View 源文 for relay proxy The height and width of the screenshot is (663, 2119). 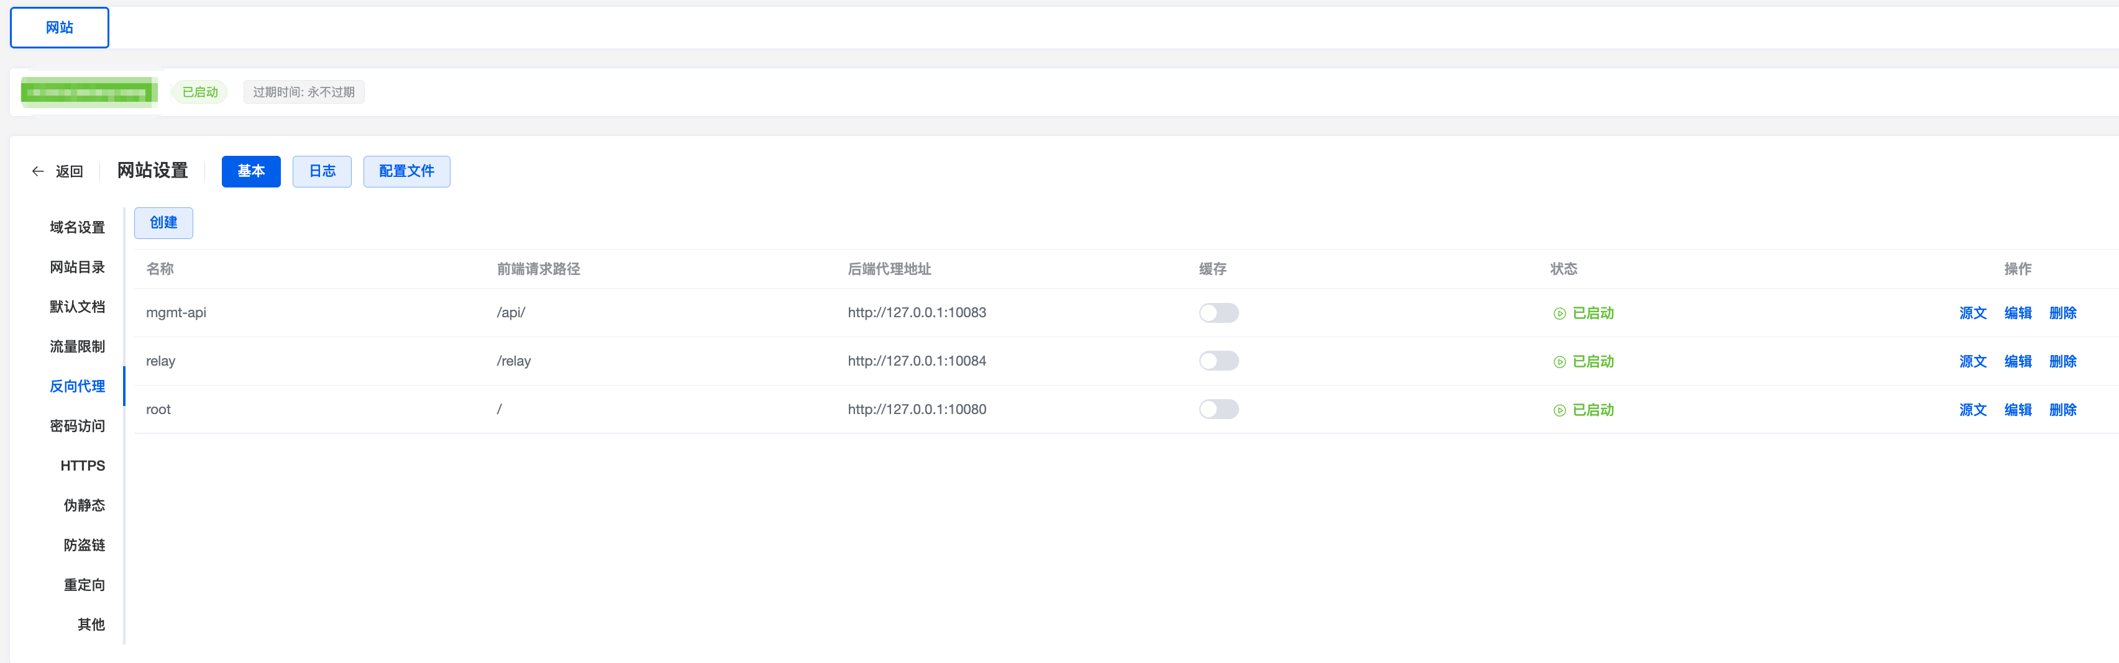(1972, 361)
